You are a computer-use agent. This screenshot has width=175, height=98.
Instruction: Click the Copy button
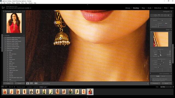point(8,83)
